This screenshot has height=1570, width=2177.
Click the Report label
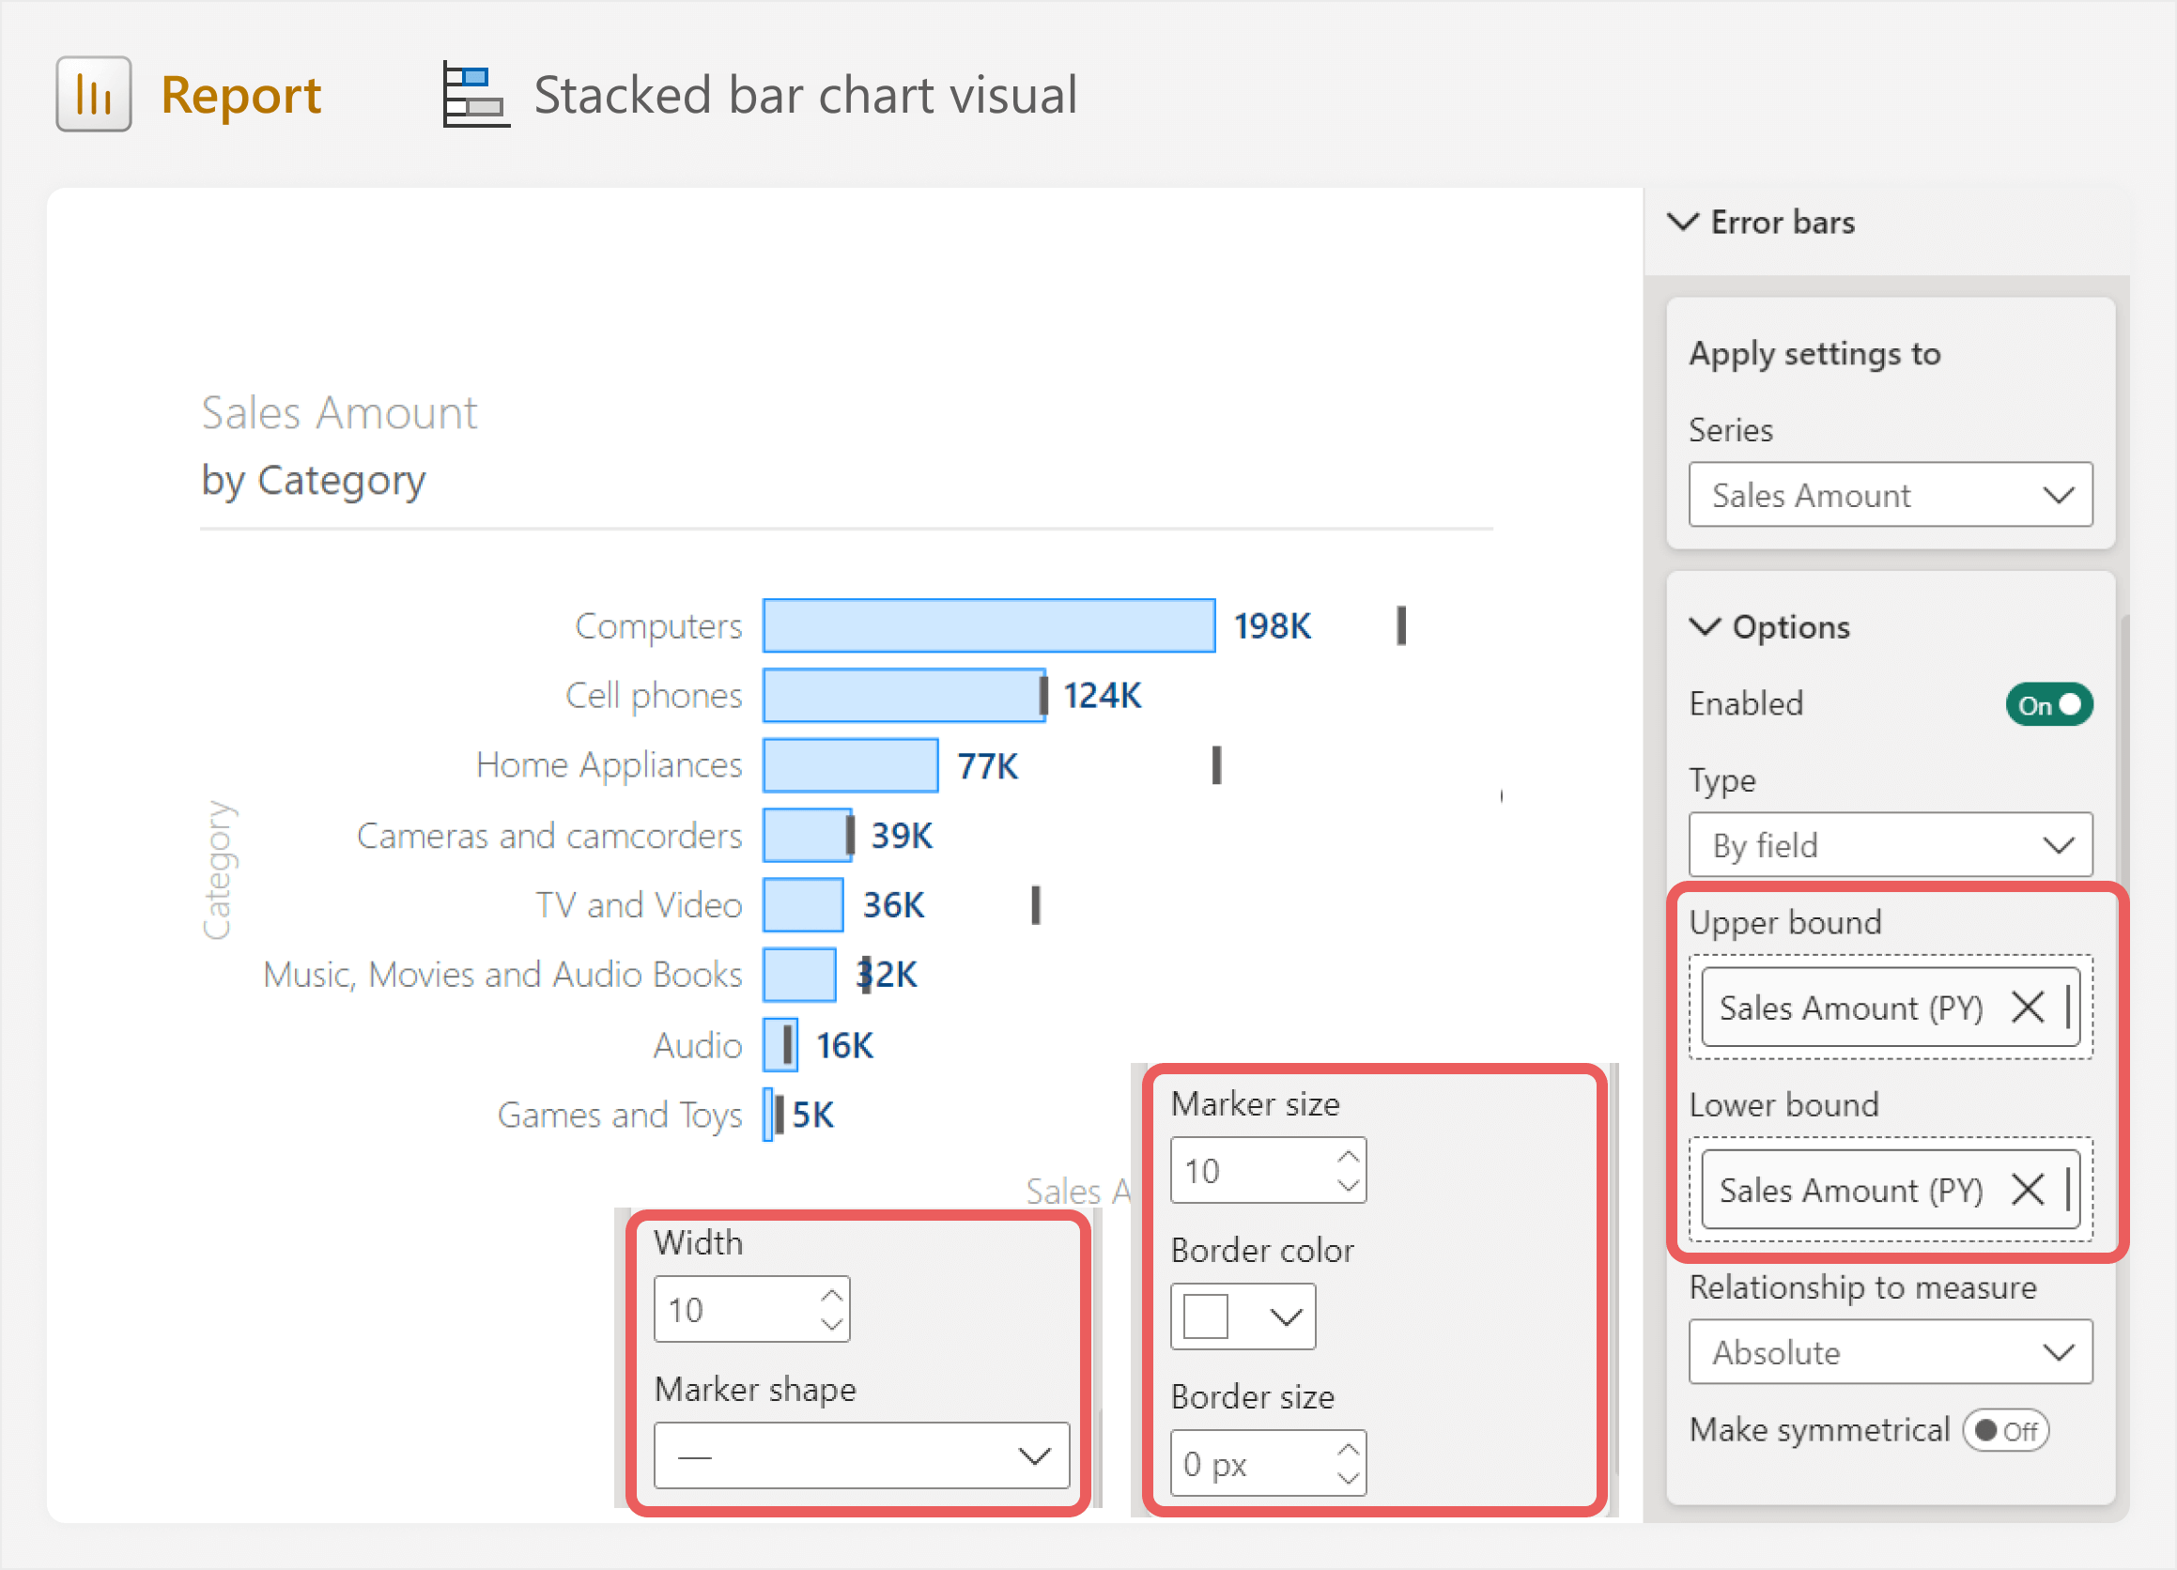[241, 95]
